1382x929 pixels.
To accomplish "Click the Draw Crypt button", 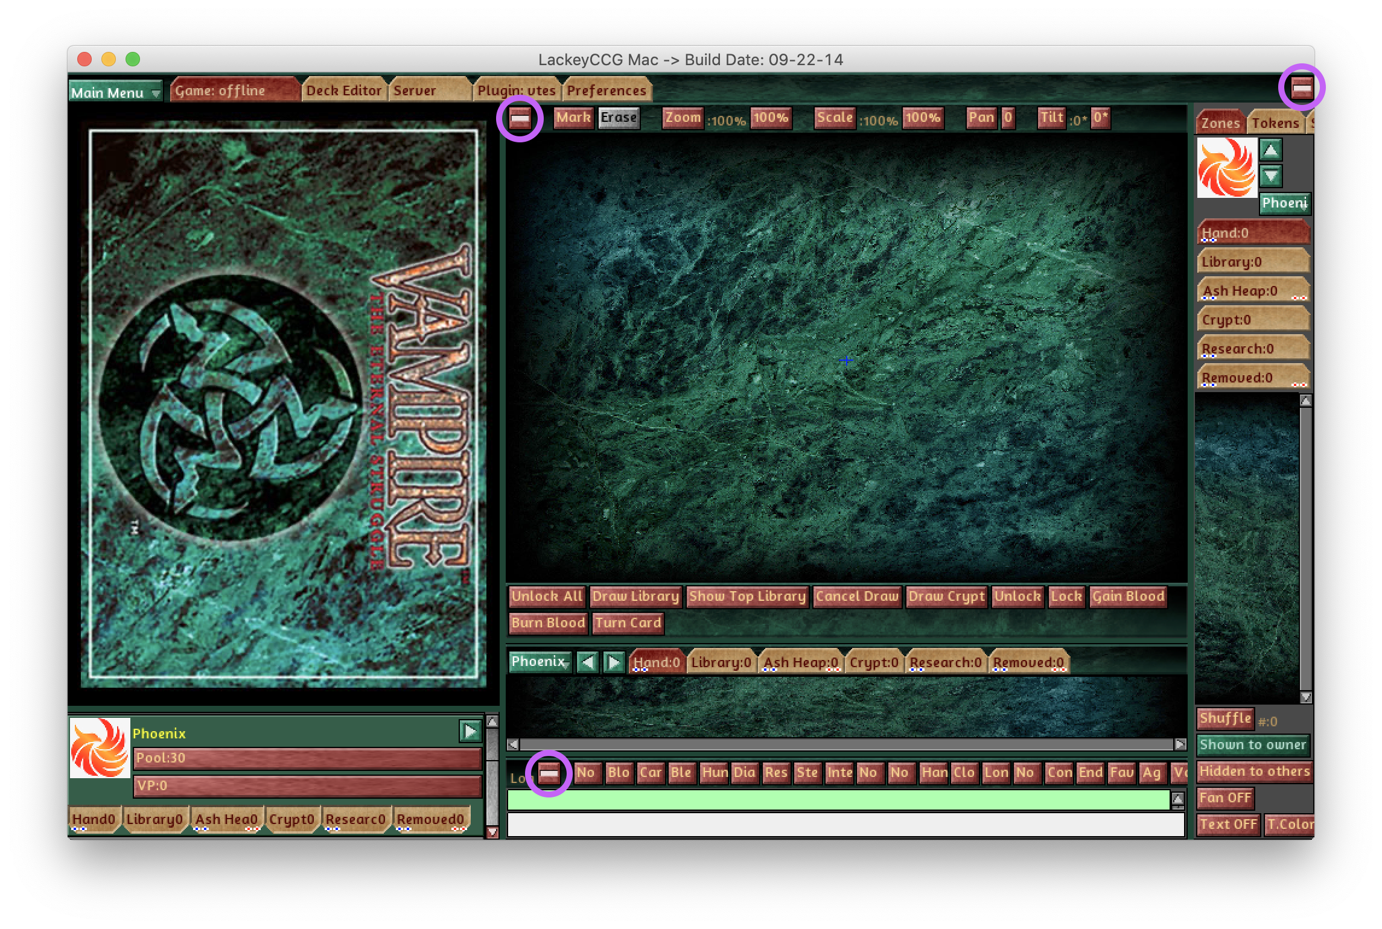I will [x=946, y=597].
